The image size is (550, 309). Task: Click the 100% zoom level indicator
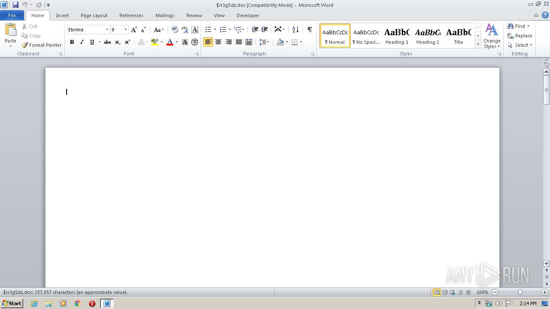pyautogui.click(x=482, y=292)
